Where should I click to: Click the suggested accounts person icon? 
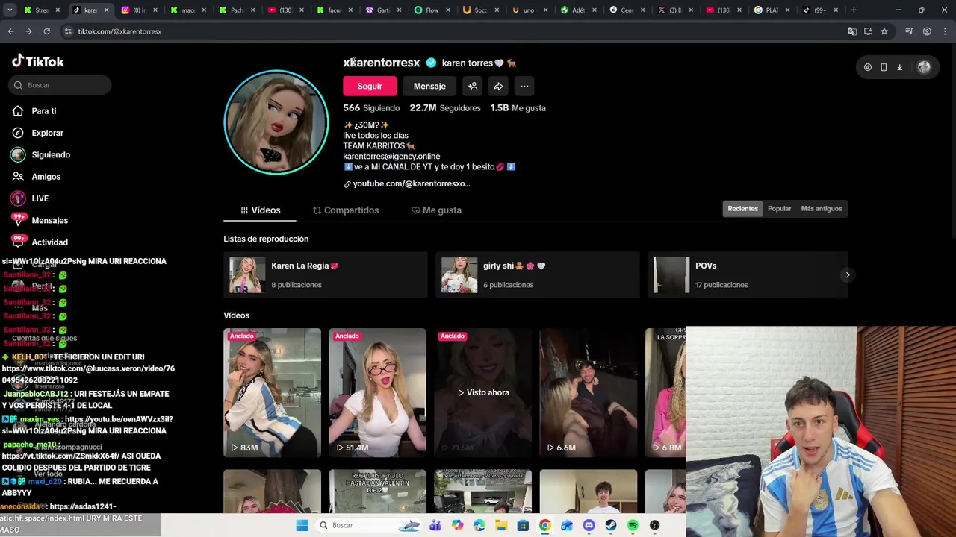473,86
